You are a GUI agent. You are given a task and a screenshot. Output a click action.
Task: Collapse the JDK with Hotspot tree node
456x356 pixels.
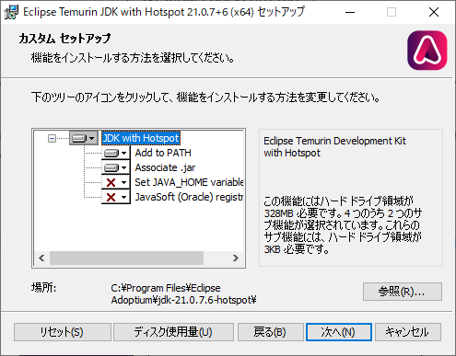pos(52,139)
